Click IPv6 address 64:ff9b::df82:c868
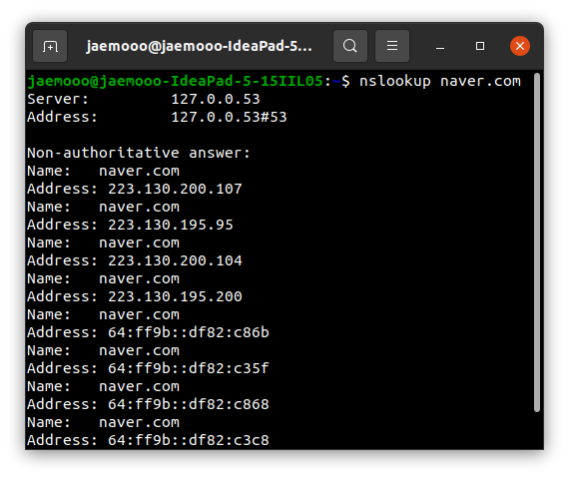569x478 pixels. click(x=189, y=404)
